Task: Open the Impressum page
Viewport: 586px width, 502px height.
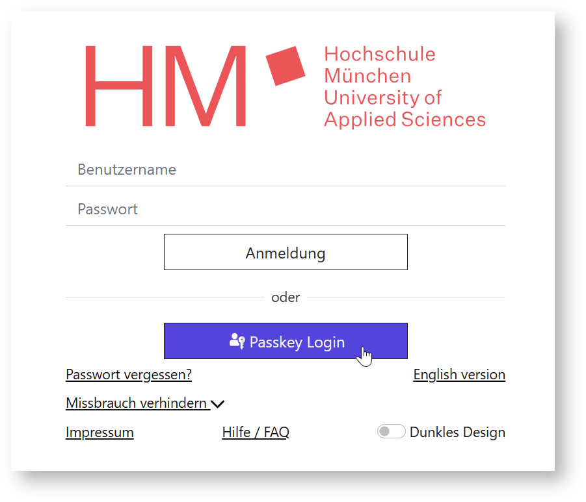Action: 100,433
